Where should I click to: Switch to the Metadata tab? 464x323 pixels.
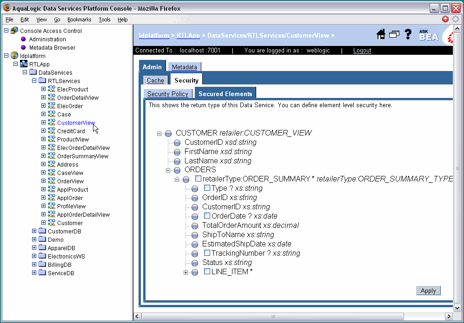(x=185, y=67)
